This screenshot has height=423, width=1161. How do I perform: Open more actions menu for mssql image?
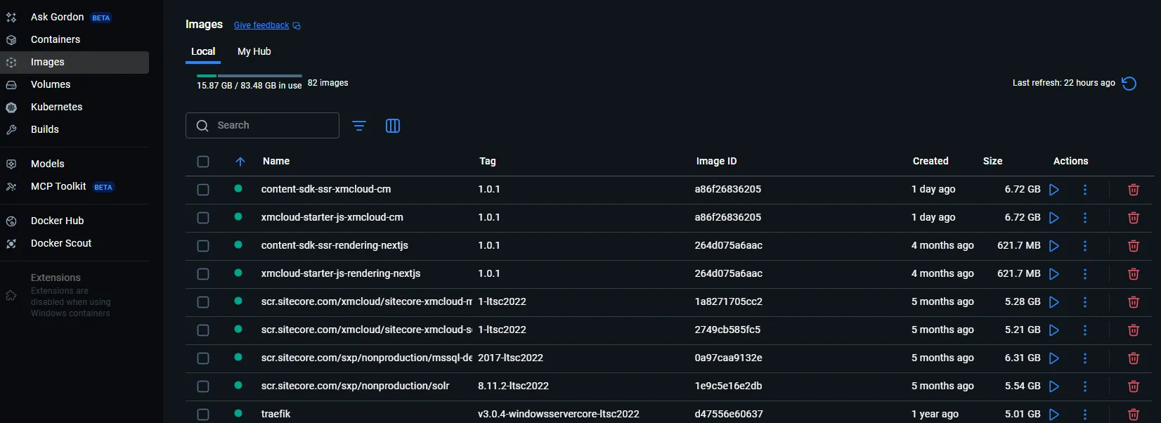(1085, 358)
